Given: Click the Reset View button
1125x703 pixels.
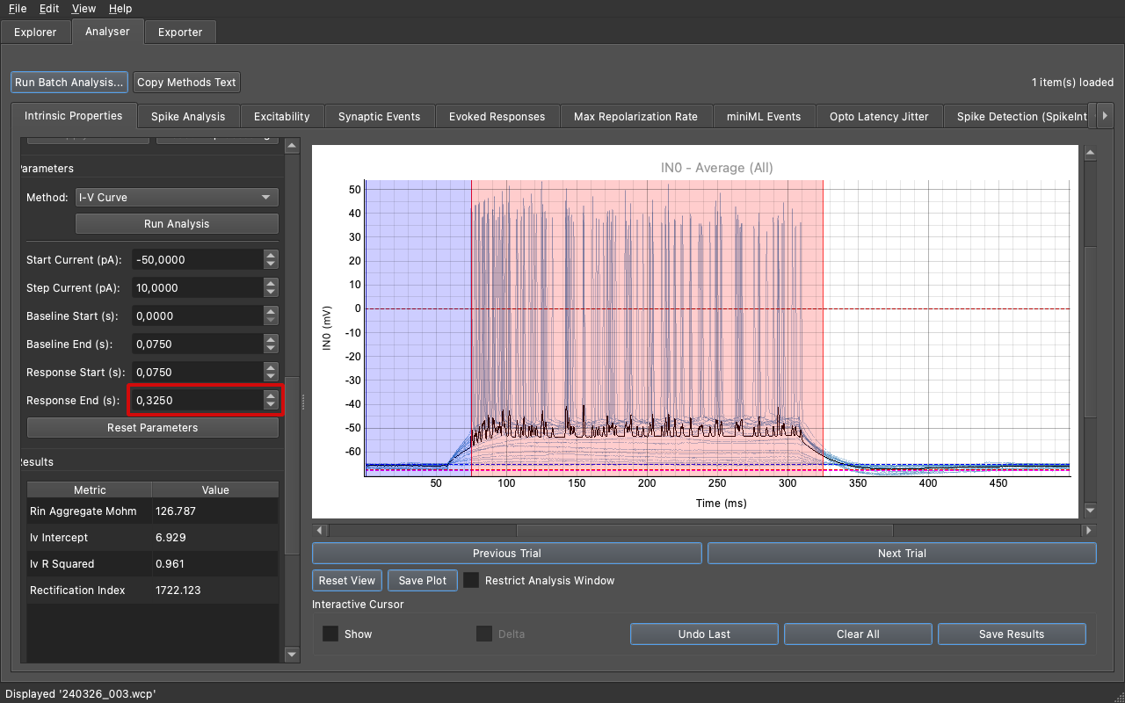Looking at the screenshot, I should (347, 581).
